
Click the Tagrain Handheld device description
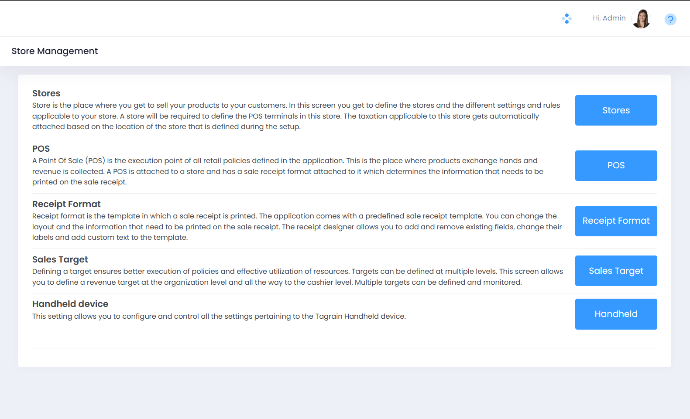point(219,316)
